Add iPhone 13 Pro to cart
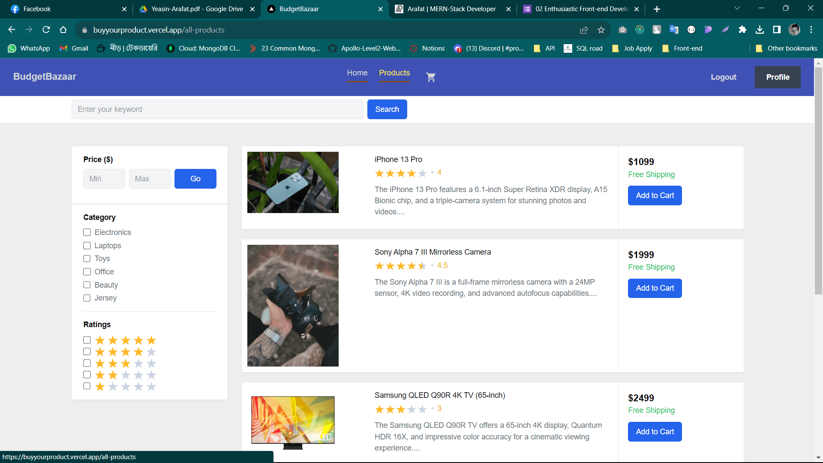The width and height of the screenshot is (823, 463). point(655,195)
